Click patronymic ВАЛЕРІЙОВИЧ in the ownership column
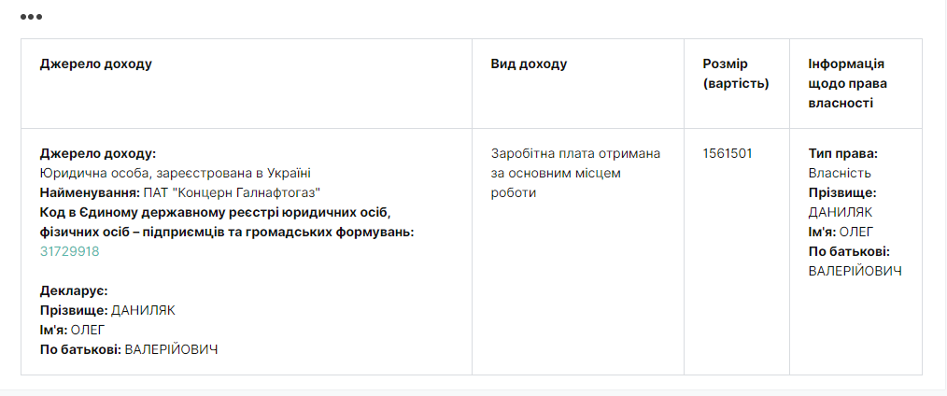The image size is (947, 396). 855,271
